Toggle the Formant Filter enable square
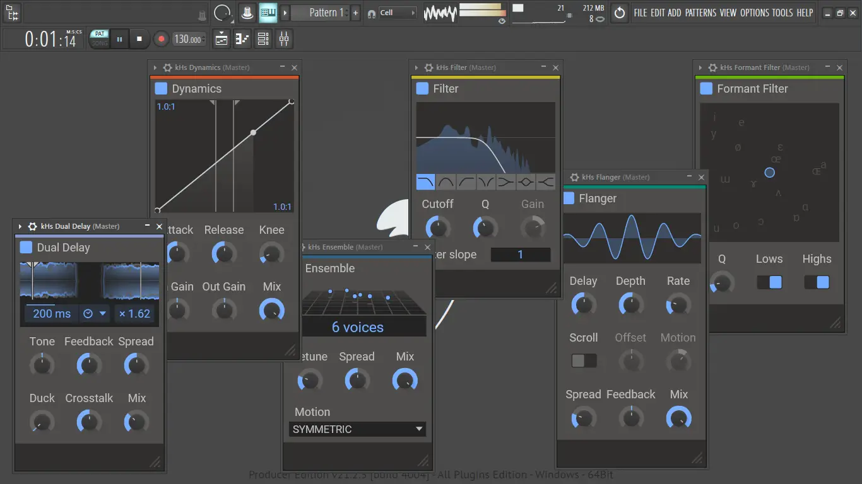 pyautogui.click(x=707, y=89)
